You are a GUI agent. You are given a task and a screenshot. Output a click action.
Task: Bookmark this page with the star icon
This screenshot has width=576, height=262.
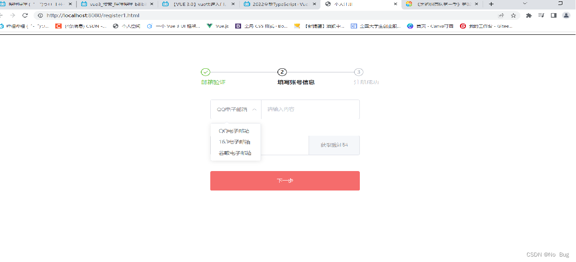tap(513, 15)
